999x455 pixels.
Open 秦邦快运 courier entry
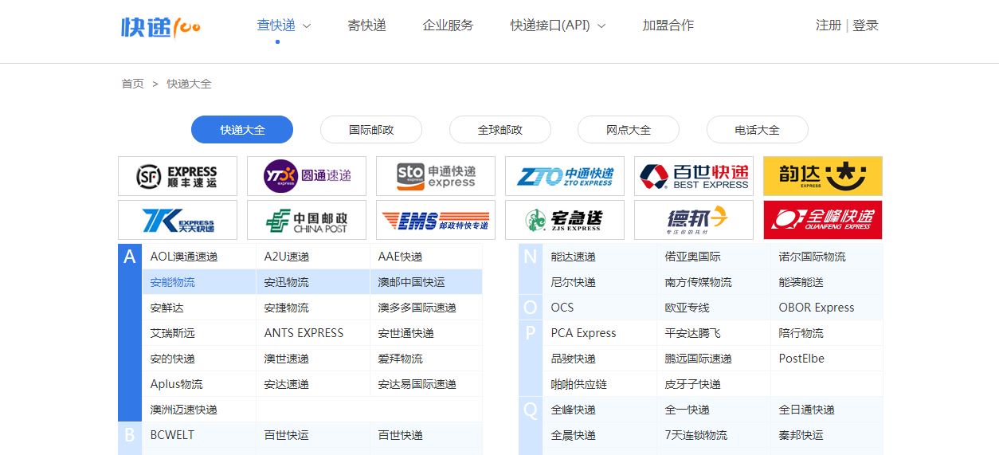pos(801,435)
